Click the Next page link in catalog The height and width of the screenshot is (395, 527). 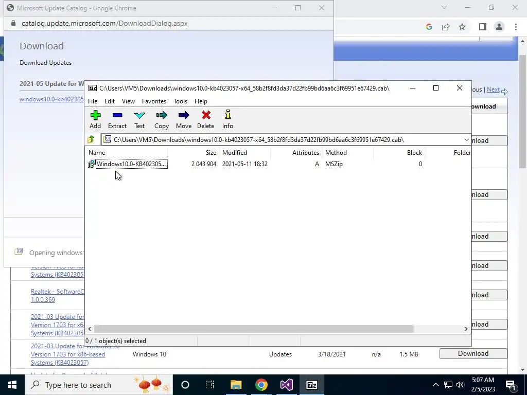click(493, 89)
